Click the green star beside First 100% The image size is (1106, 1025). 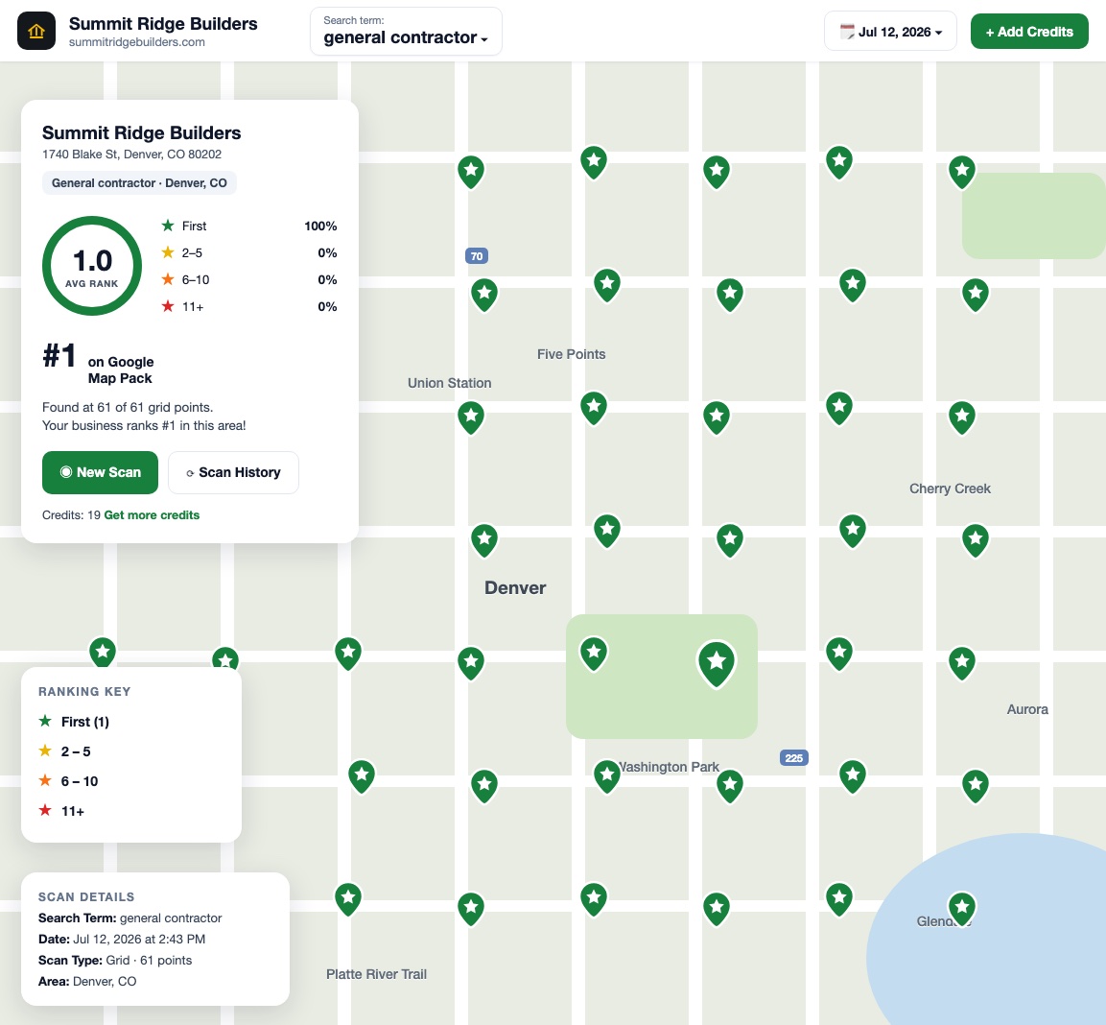pyautogui.click(x=168, y=226)
